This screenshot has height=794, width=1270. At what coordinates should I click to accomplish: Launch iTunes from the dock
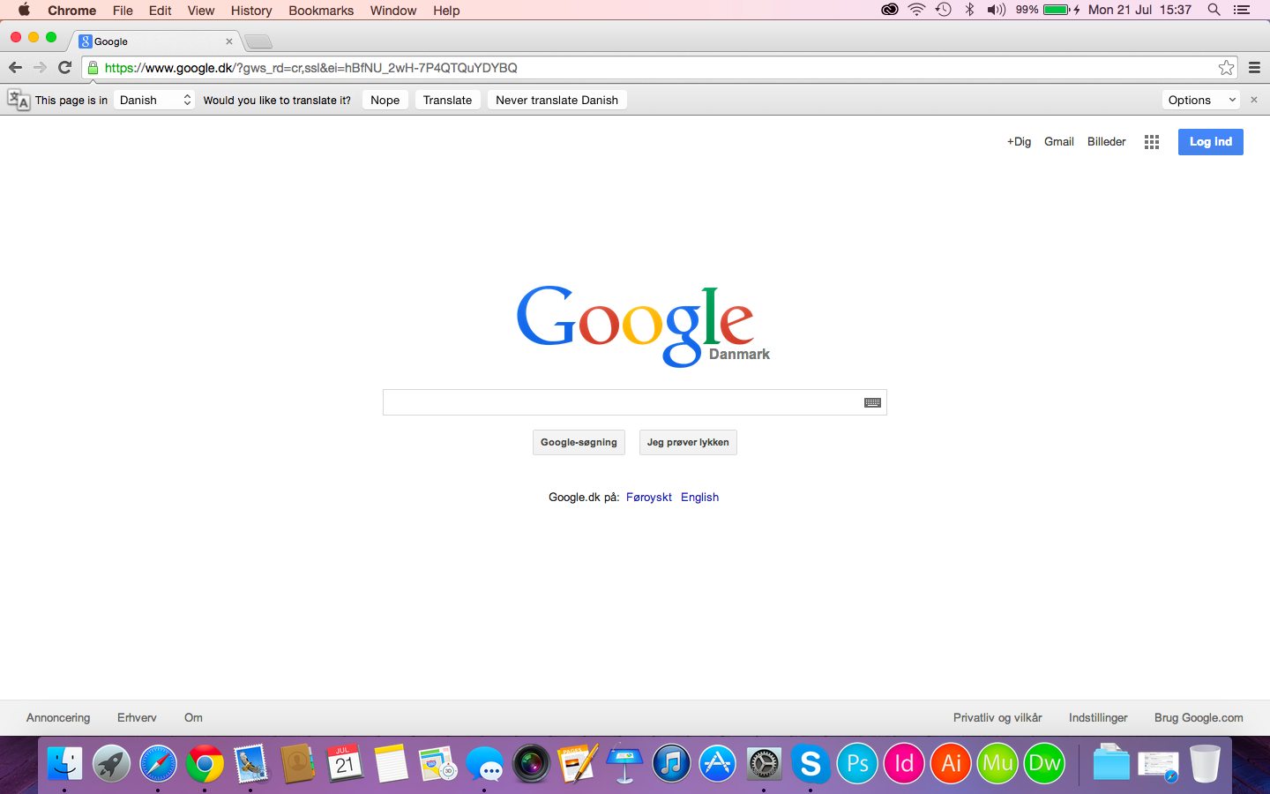pos(671,764)
